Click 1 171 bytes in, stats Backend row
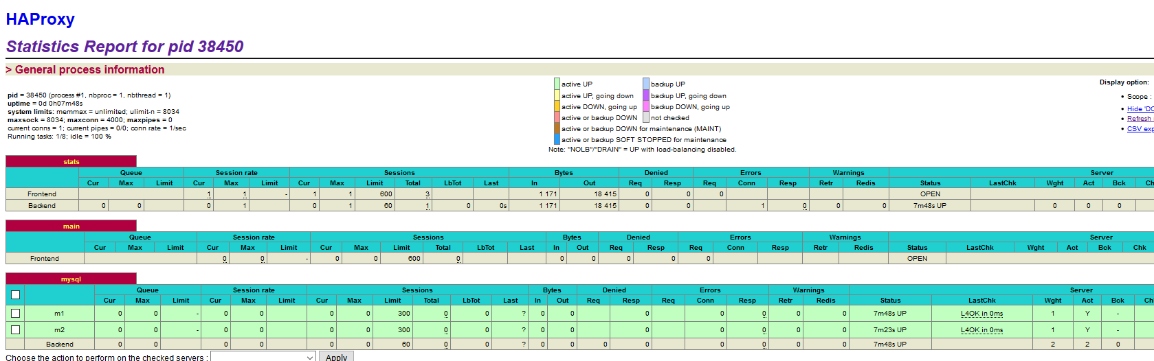 [547, 205]
